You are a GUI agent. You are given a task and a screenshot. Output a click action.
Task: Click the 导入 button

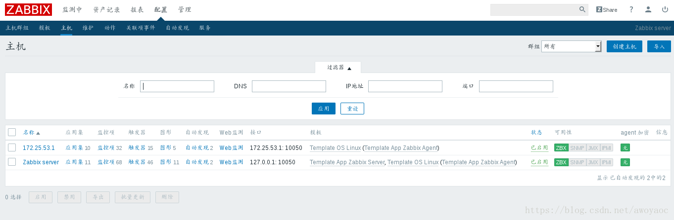click(x=659, y=46)
